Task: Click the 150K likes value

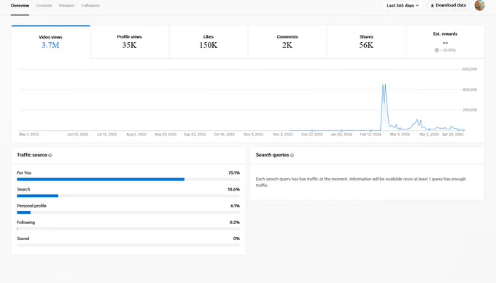Action: [208, 45]
